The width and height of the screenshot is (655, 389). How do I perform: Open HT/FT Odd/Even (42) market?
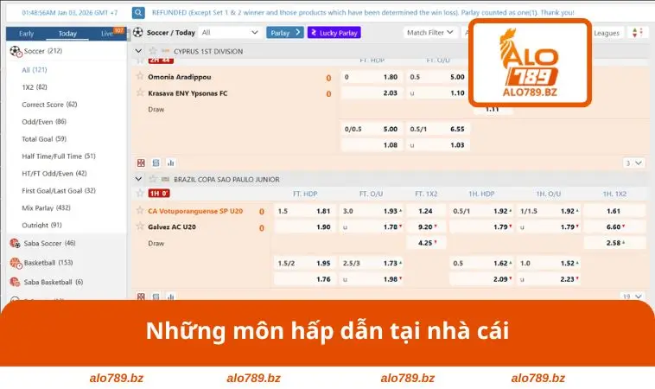coord(54,173)
